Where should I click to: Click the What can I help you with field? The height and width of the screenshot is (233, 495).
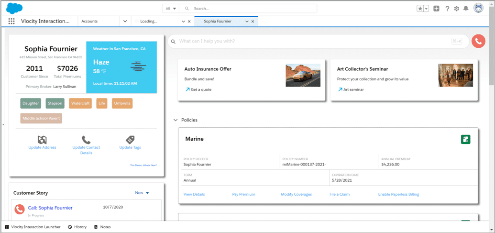pyautogui.click(x=318, y=41)
